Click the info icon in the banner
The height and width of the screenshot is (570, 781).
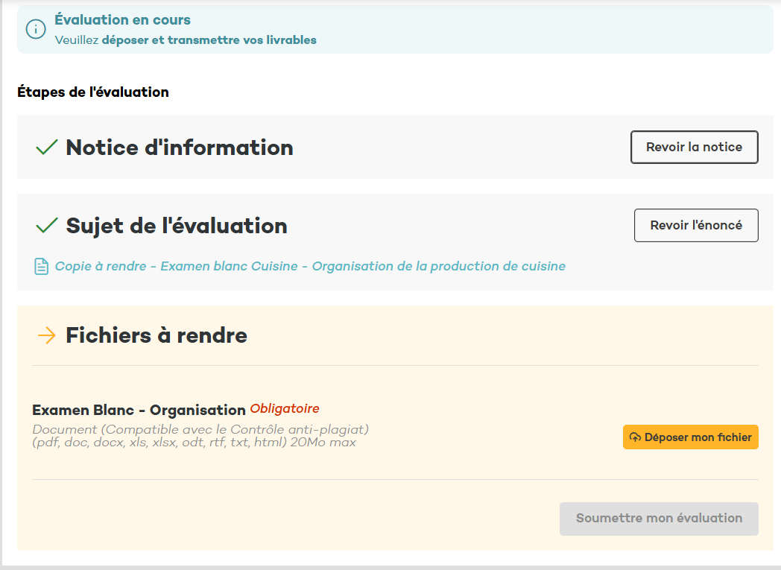pos(36,29)
